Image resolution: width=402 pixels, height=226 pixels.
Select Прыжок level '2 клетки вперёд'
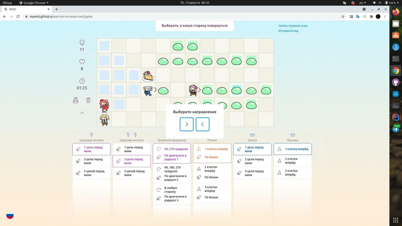(292, 161)
